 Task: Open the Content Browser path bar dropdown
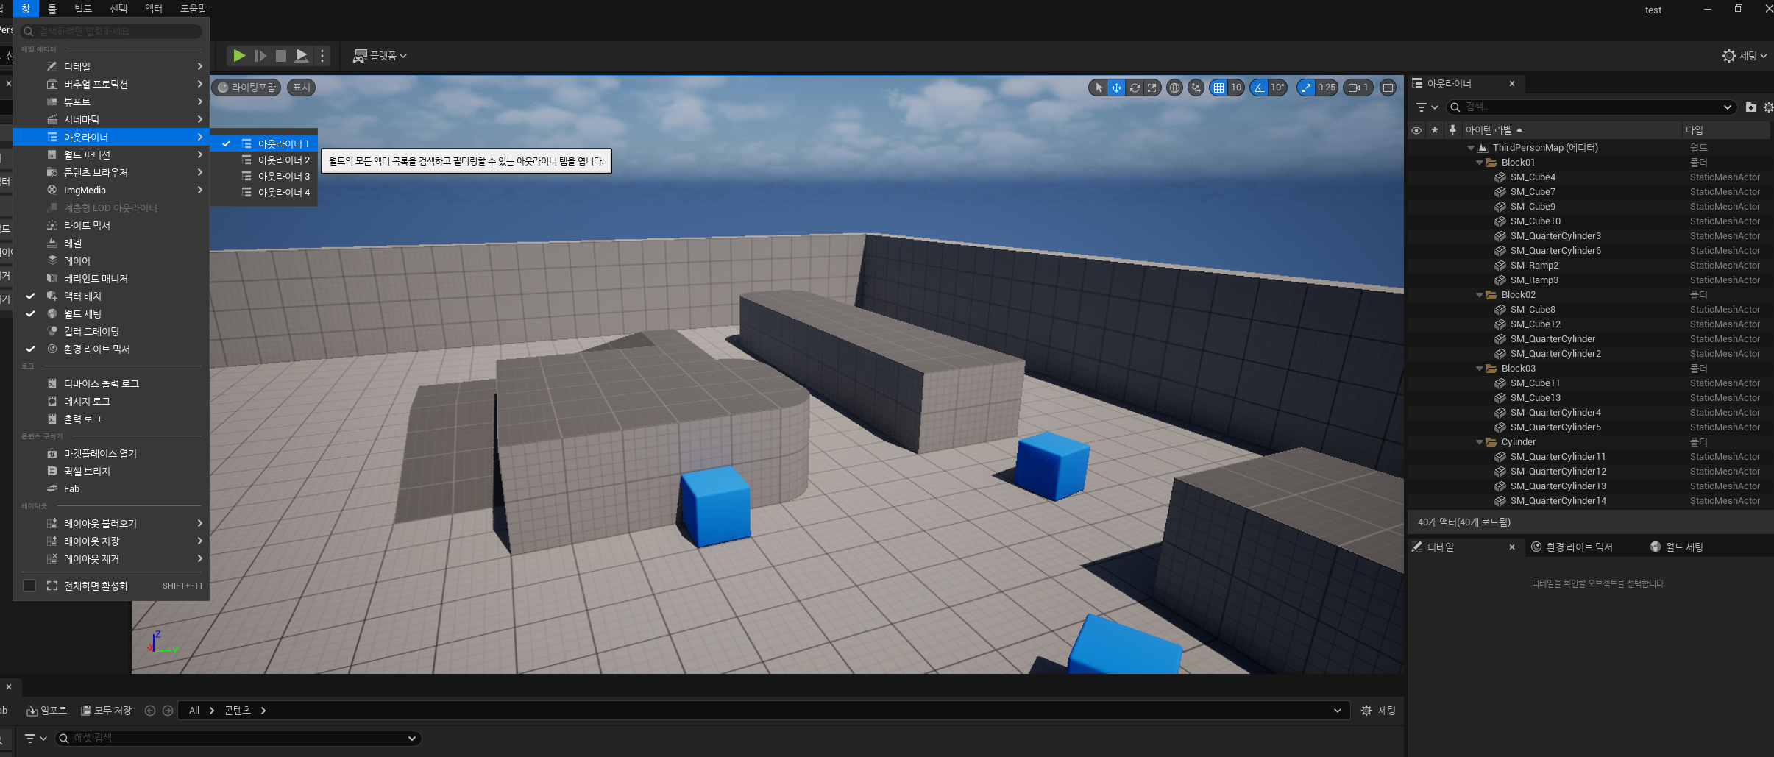[1337, 711]
